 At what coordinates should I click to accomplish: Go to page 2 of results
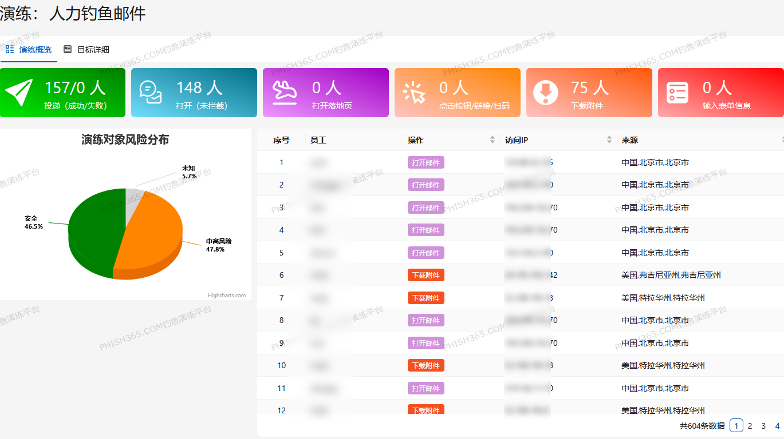[750, 426]
